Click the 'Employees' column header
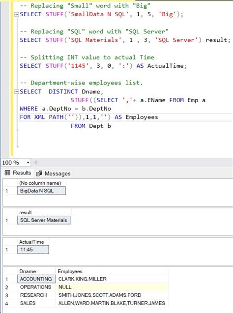Image resolution: width=233 pixels, height=313 pixels. click(112, 271)
